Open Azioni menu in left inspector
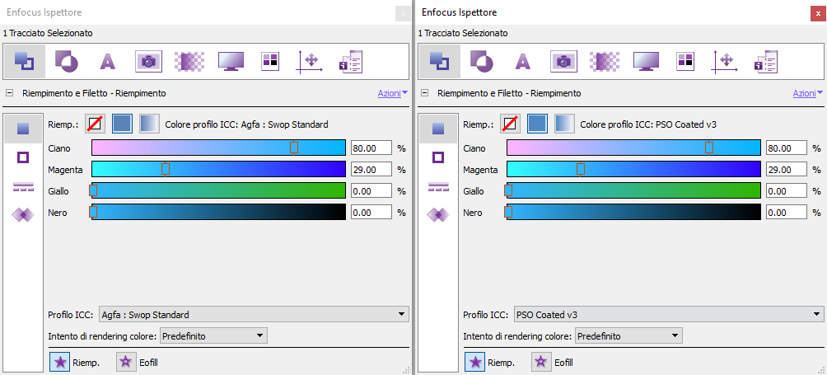The width and height of the screenshot is (827, 375). 393,93
